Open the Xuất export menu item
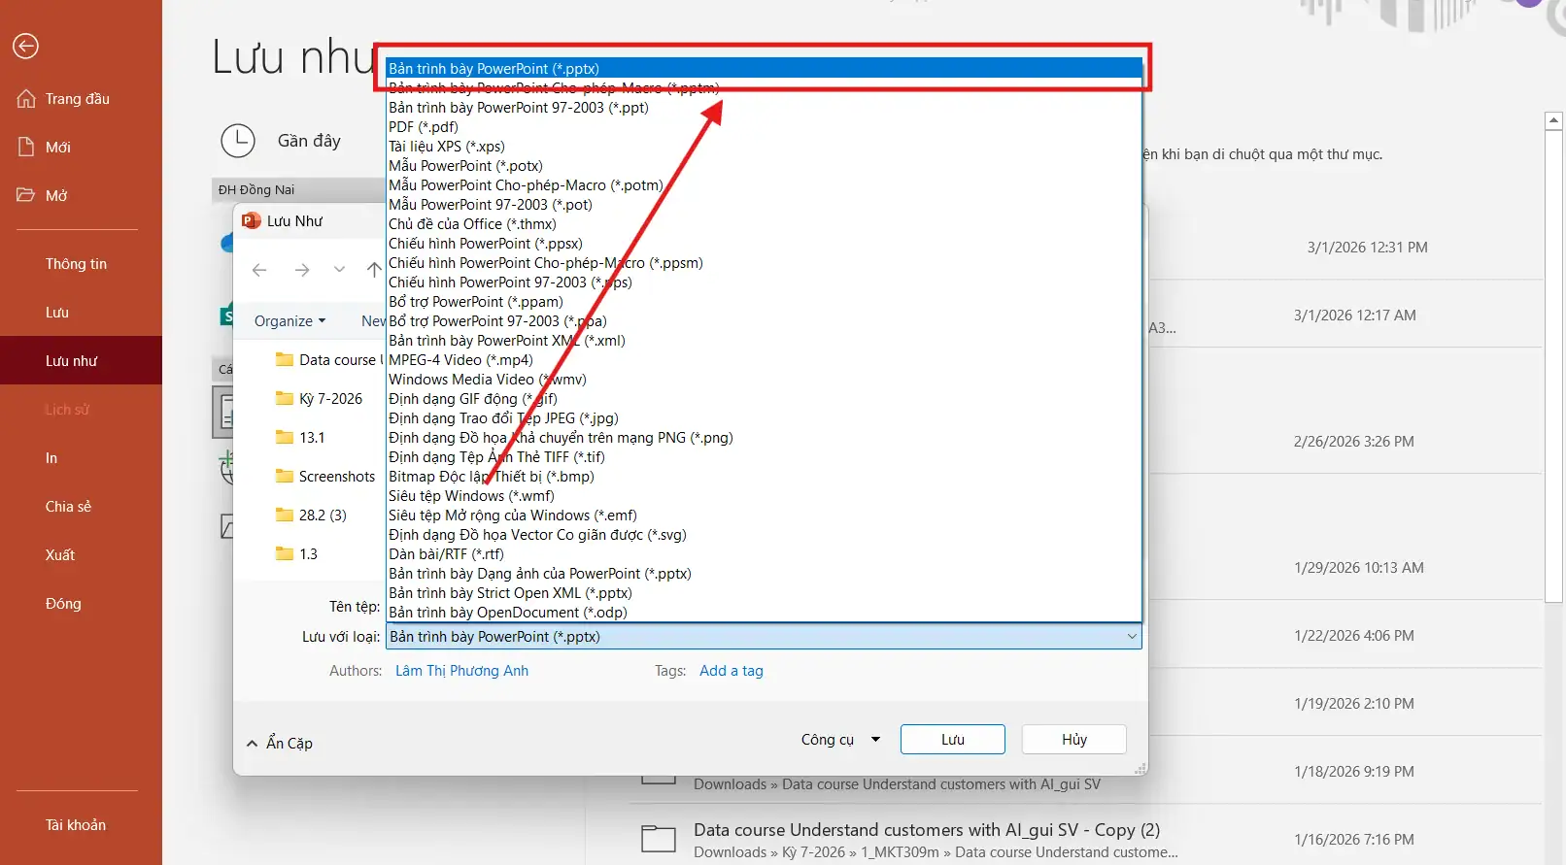The height and width of the screenshot is (865, 1566). click(60, 555)
